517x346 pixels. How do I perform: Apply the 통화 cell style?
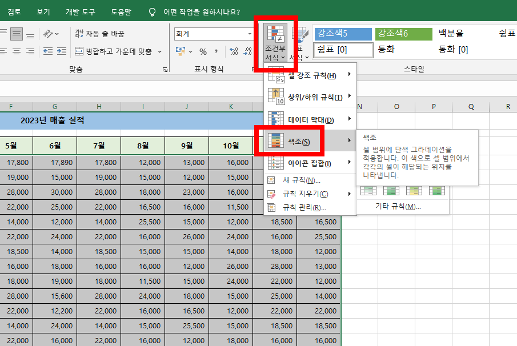point(386,50)
